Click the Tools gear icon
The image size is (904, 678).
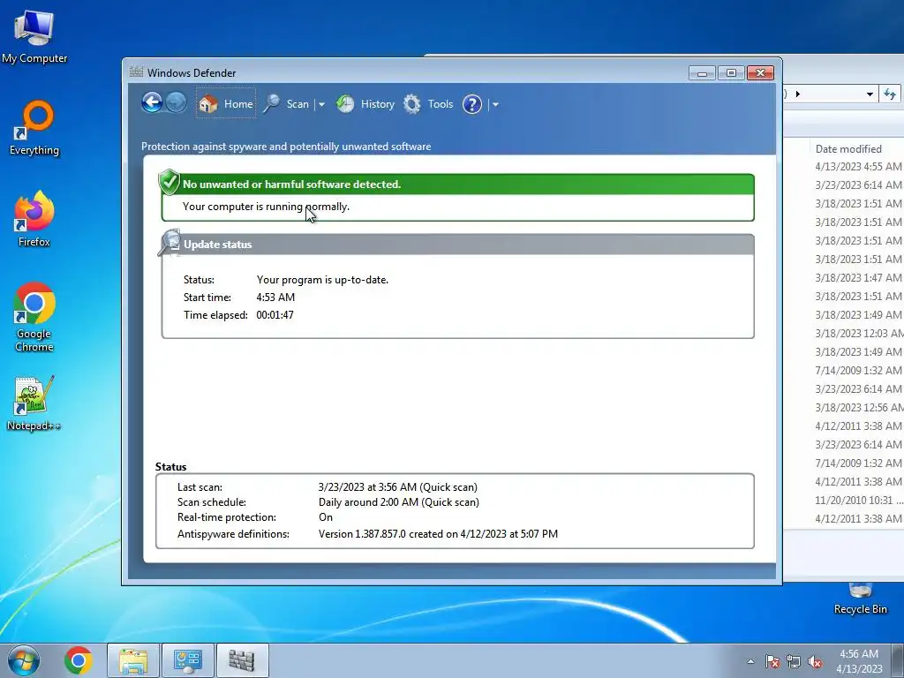click(x=411, y=104)
